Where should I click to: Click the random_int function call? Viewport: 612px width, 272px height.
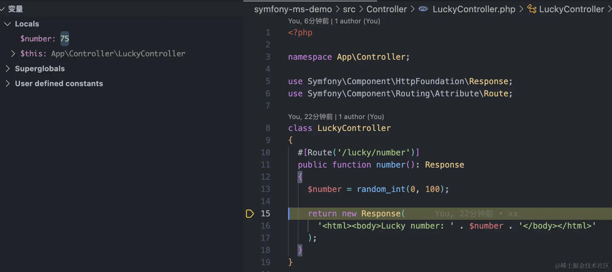[x=381, y=189]
